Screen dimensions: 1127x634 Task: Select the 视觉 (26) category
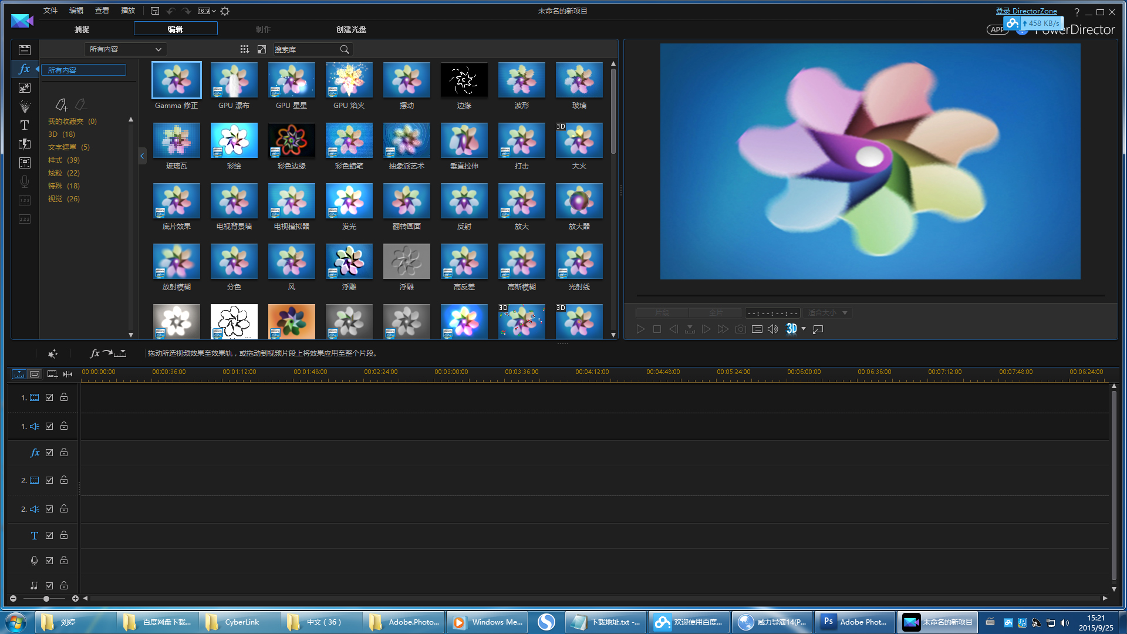tap(64, 199)
